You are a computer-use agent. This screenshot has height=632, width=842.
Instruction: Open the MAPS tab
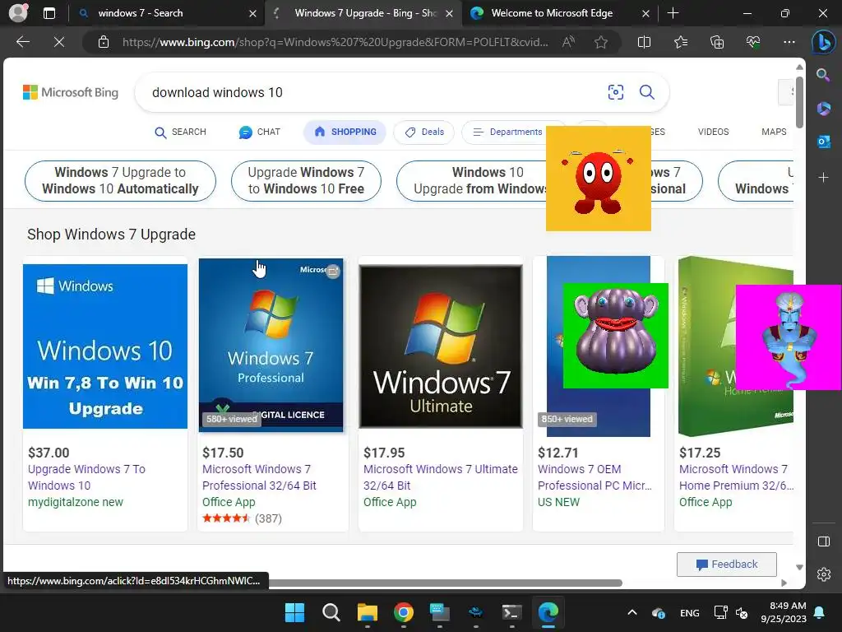[774, 132]
